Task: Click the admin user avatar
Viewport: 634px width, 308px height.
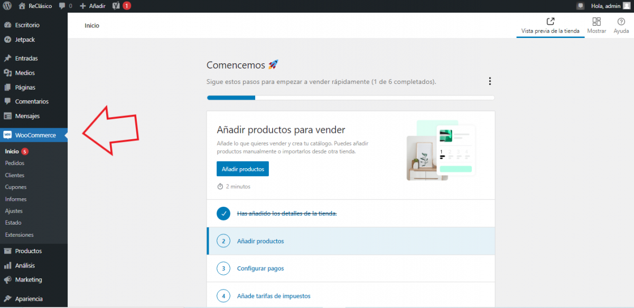Action: [x=626, y=6]
